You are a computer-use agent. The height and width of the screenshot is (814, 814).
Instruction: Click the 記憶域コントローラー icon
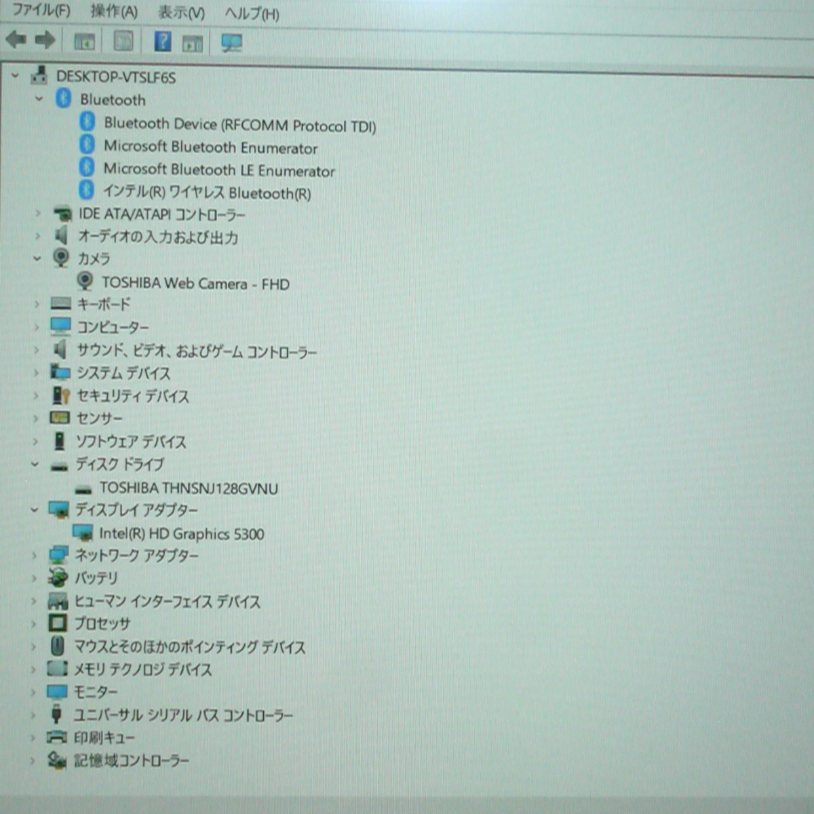(x=56, y=760)
